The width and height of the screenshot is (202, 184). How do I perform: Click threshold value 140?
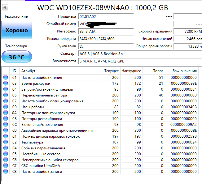160,95
